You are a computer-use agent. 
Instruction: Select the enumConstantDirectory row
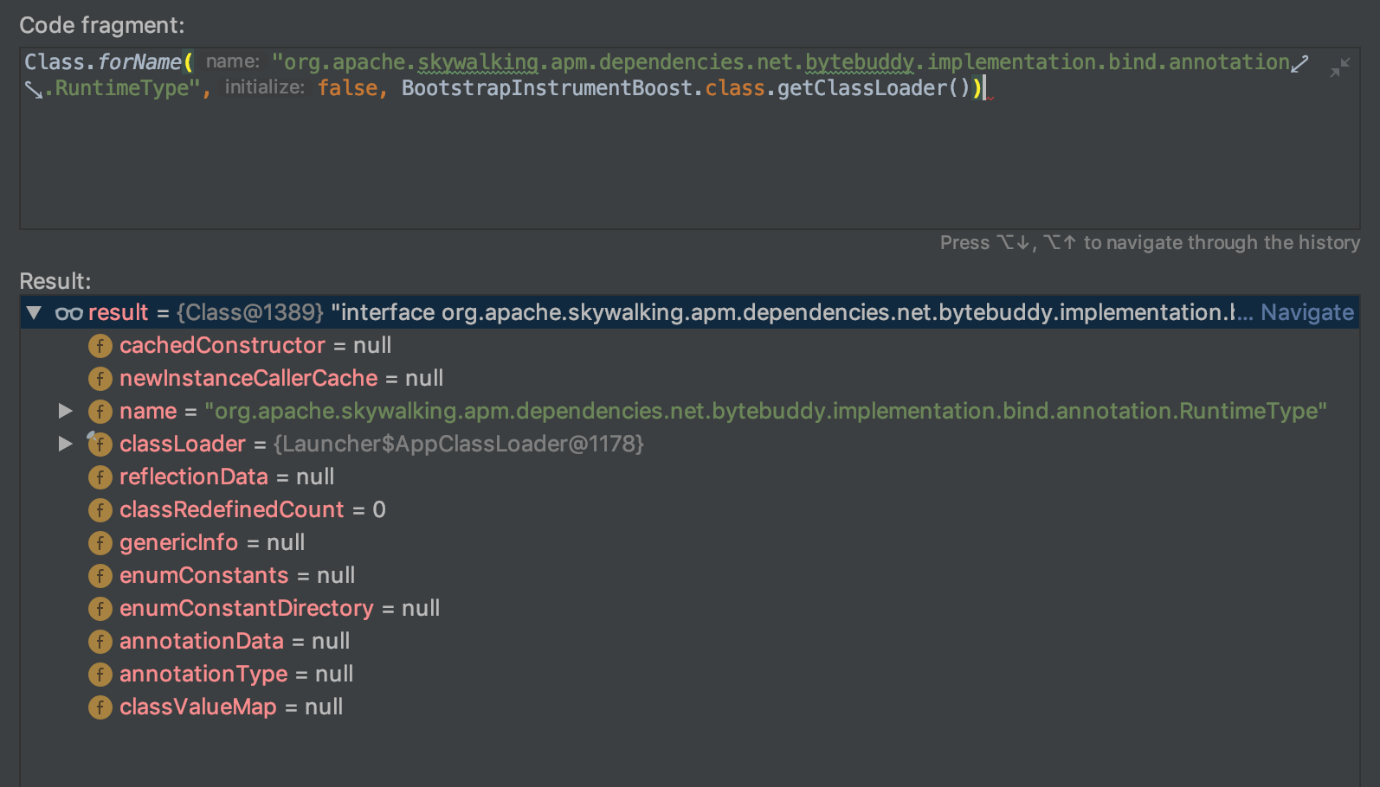246,608
